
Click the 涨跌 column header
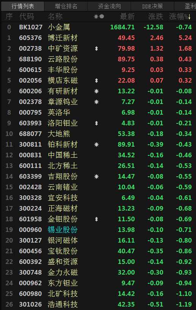(156, 17)
